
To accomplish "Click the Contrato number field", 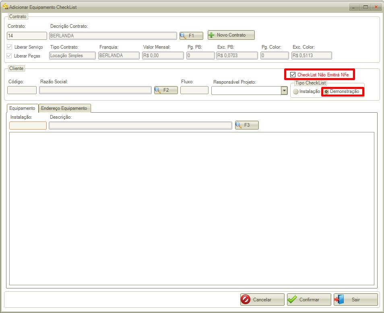I will click(x=27, y=36).
